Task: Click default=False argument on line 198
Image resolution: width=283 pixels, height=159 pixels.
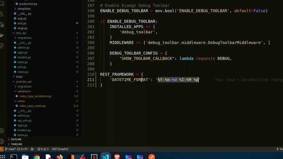Action: coord(250,11)
